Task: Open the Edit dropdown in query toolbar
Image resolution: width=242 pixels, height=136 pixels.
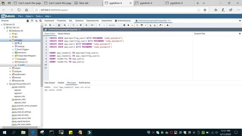Action: pyautogui.click(x=93, y=25)
